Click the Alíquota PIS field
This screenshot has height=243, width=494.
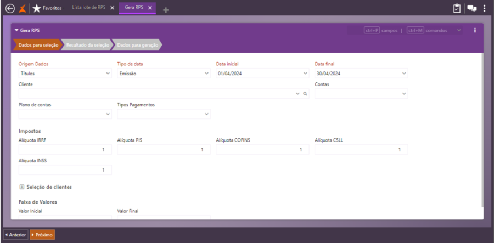[x=164, y=150]
